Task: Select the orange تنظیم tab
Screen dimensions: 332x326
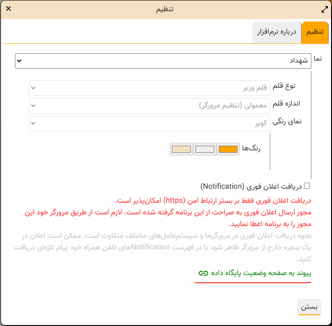Action: coord(315,32)
